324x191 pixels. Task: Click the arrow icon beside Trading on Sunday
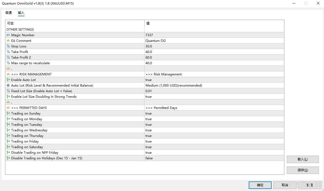[x=8, y=113]
